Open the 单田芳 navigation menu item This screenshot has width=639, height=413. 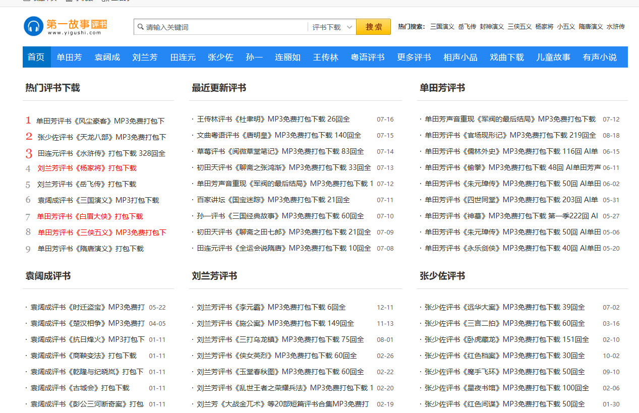pyautogui.click(x=69, y=57)
